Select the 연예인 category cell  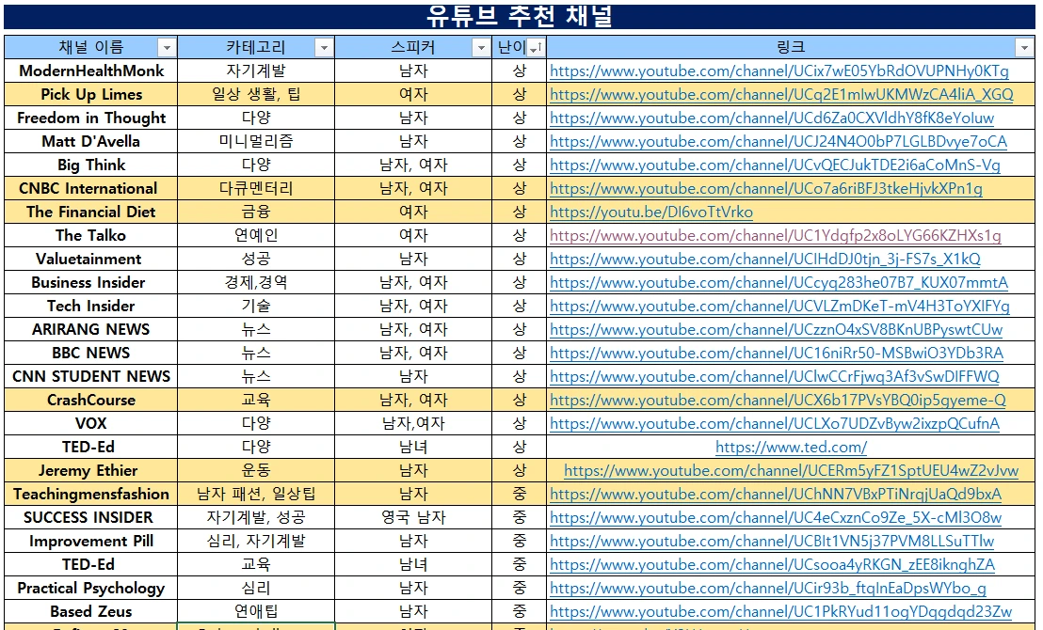[x=256, y=235]
